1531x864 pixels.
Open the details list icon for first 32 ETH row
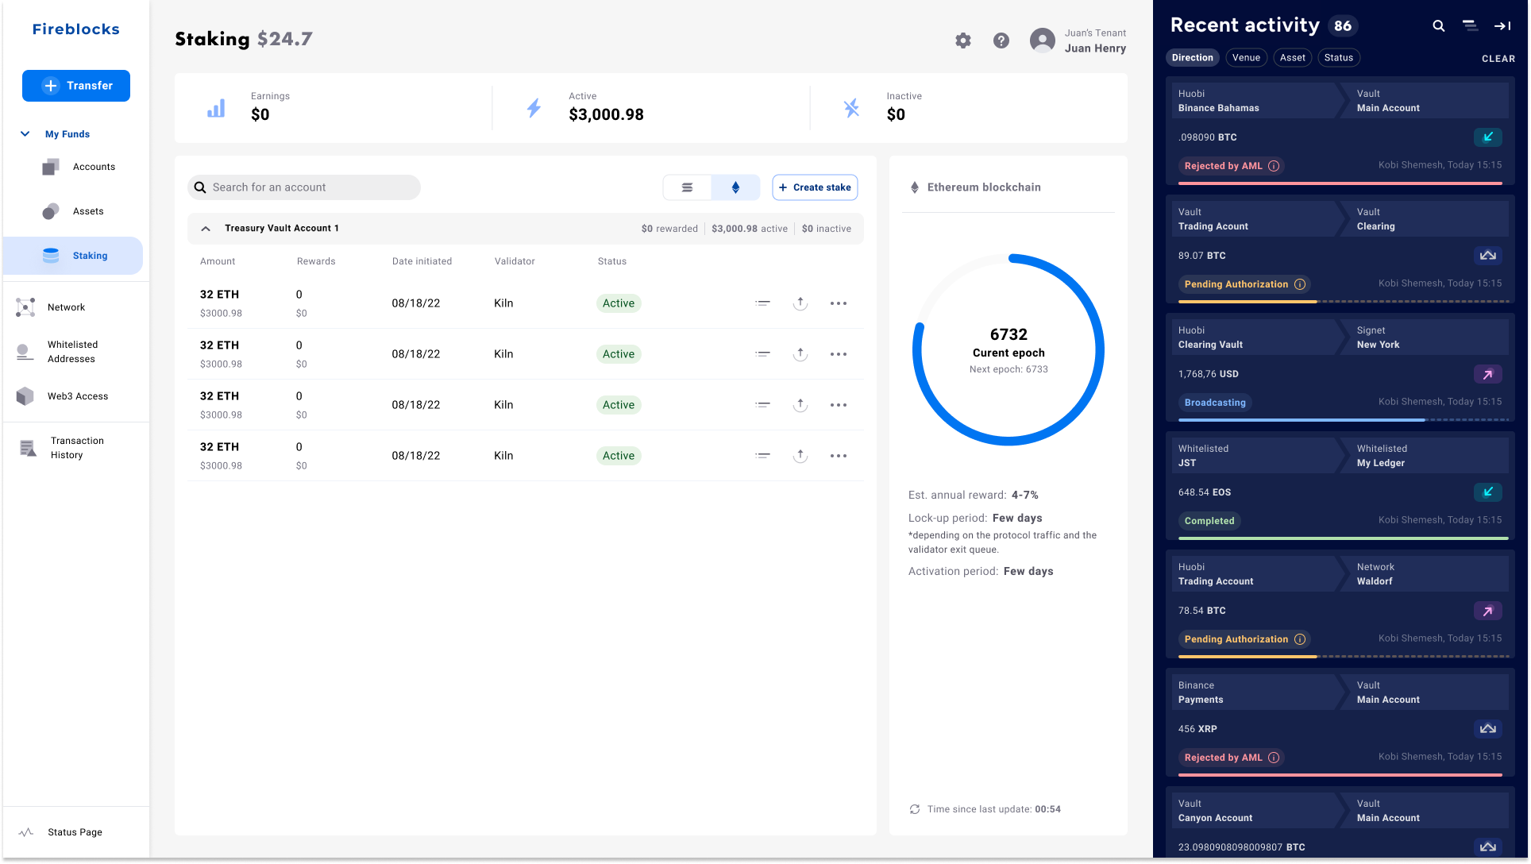click(x=762, y=303)
